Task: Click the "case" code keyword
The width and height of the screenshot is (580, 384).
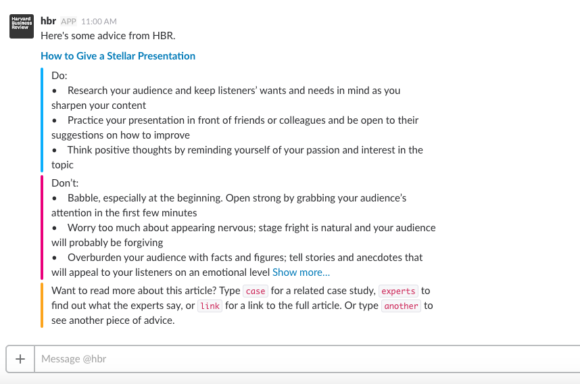Action: (x=256, y=291)
